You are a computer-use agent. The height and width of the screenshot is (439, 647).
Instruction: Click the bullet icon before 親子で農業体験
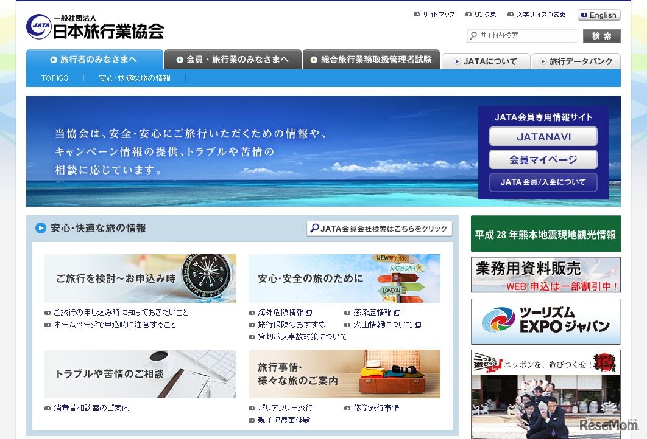pos(252,421)
